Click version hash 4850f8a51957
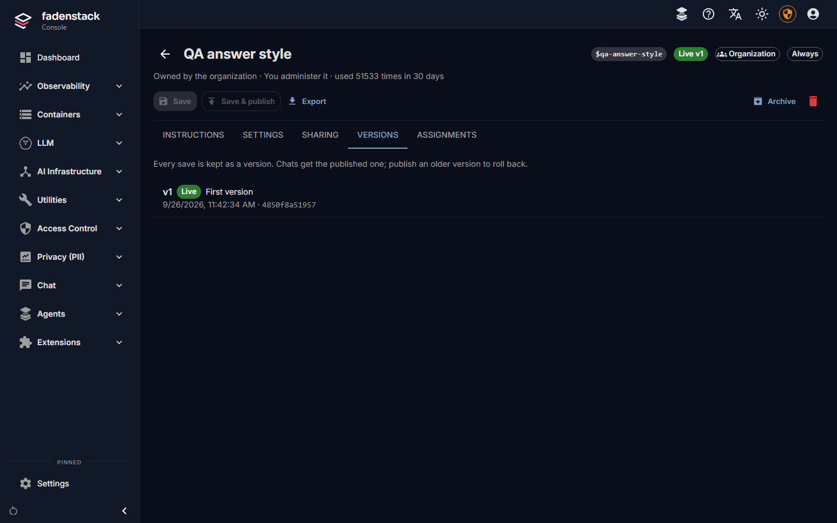The image size is (837, 523). [x=289, y=205]
